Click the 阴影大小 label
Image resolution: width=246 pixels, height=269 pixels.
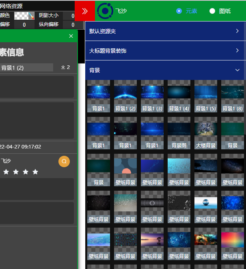pyautogui.click(x=49, y=15)
